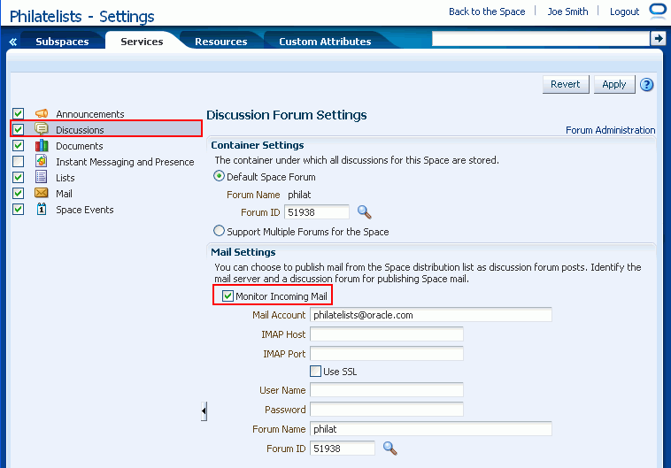Click the 'Container Settings' section heading
671x468 pixels.
point(258,145)
